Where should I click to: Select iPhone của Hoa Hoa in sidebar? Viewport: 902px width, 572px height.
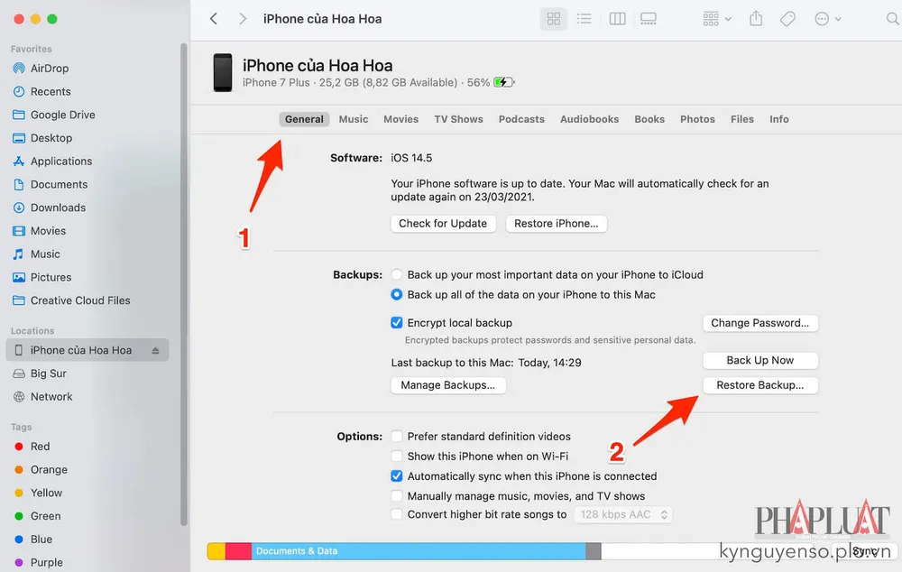pyautogui.click(x=87, y=350)
